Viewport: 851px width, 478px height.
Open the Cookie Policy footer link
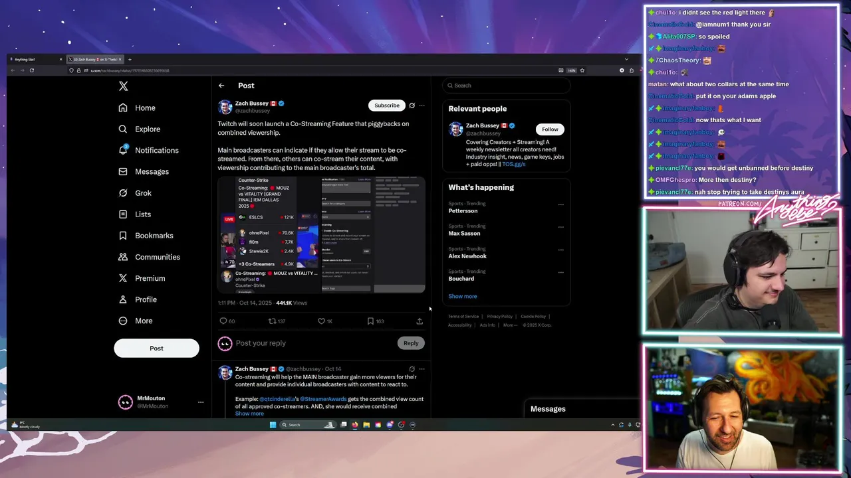[x=533, y=317]
